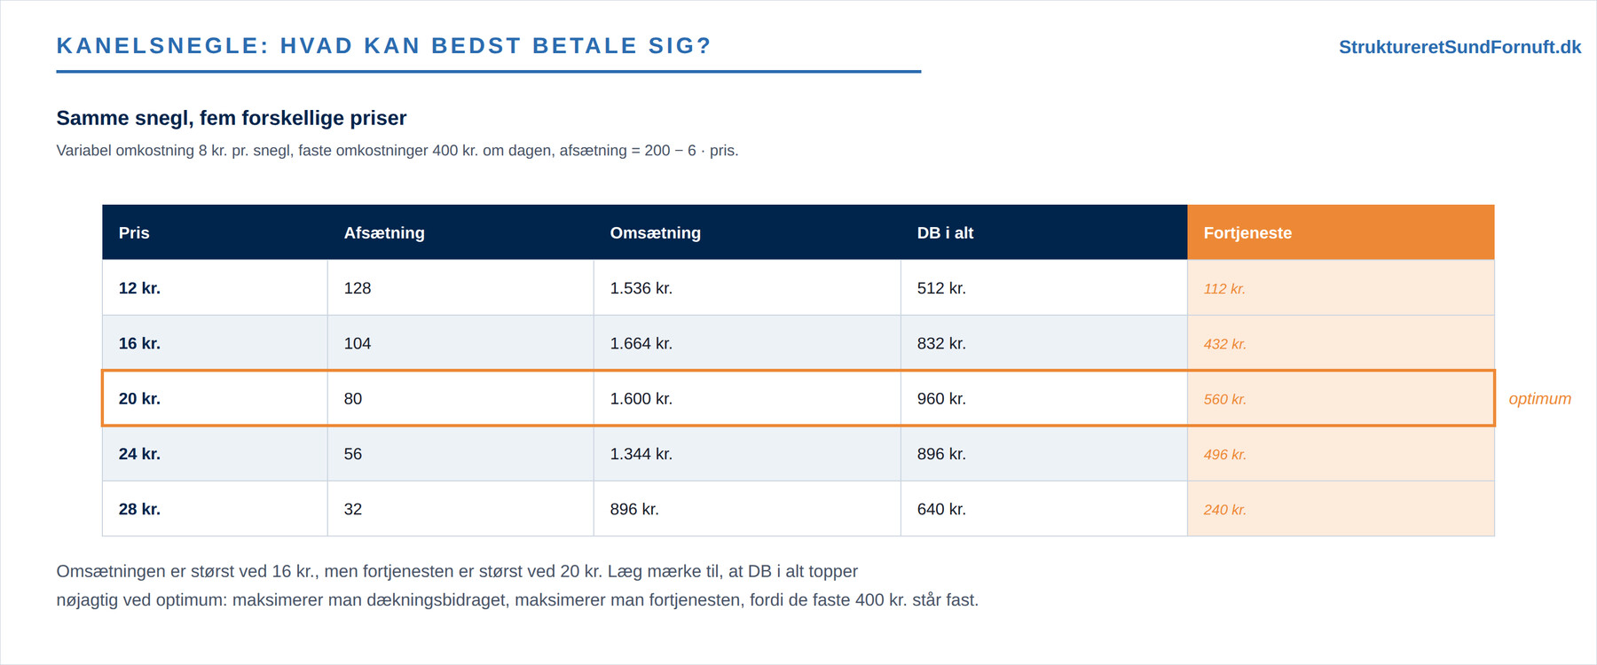The width and height of the screenshot is (1597, 665).
Task: Click the optimum label beside the table
Action: [x=1539, y=399]
